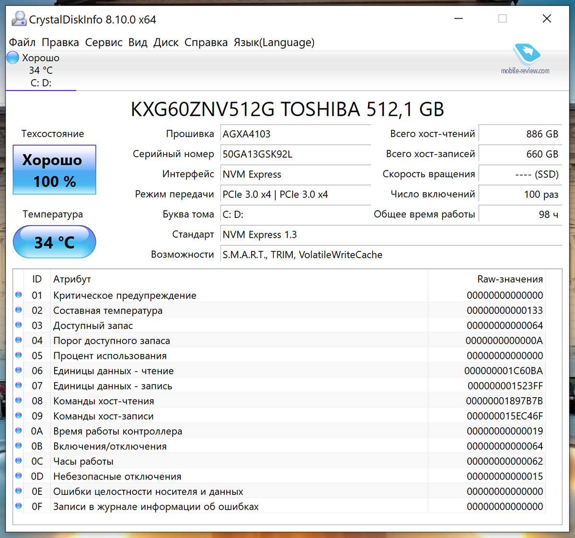
Task: Open the Правка menu
Action: tap(60, 43)
